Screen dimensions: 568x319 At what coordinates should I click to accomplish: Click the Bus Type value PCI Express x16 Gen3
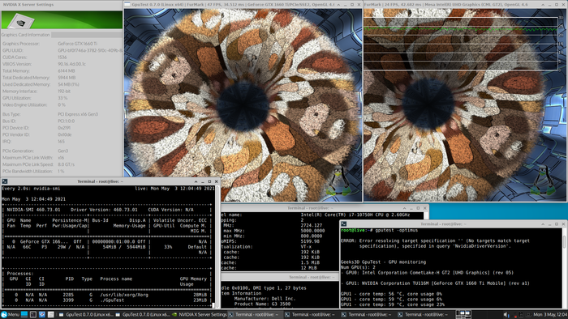coord(78,114)
